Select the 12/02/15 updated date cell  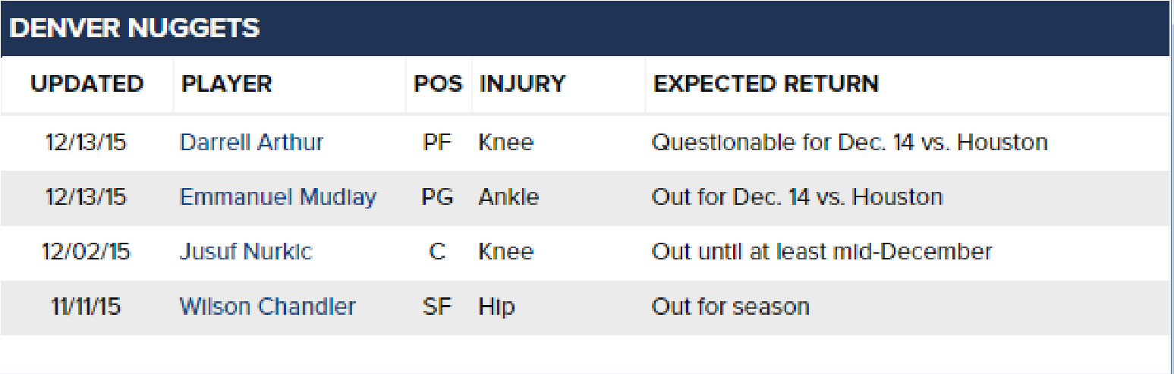(x=87, y=252)
